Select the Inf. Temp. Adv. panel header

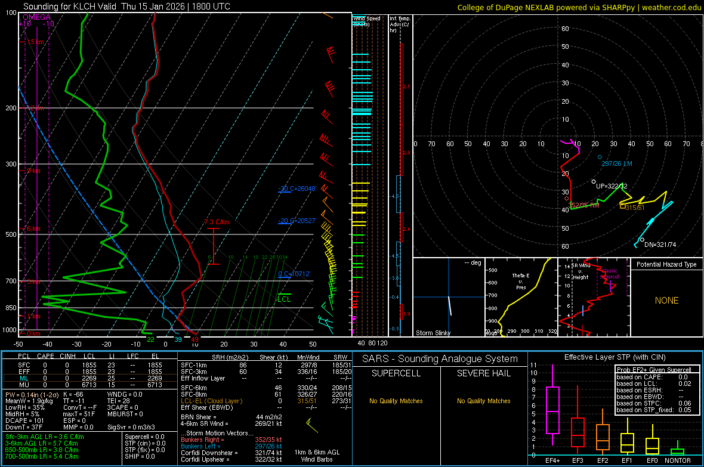400,24
